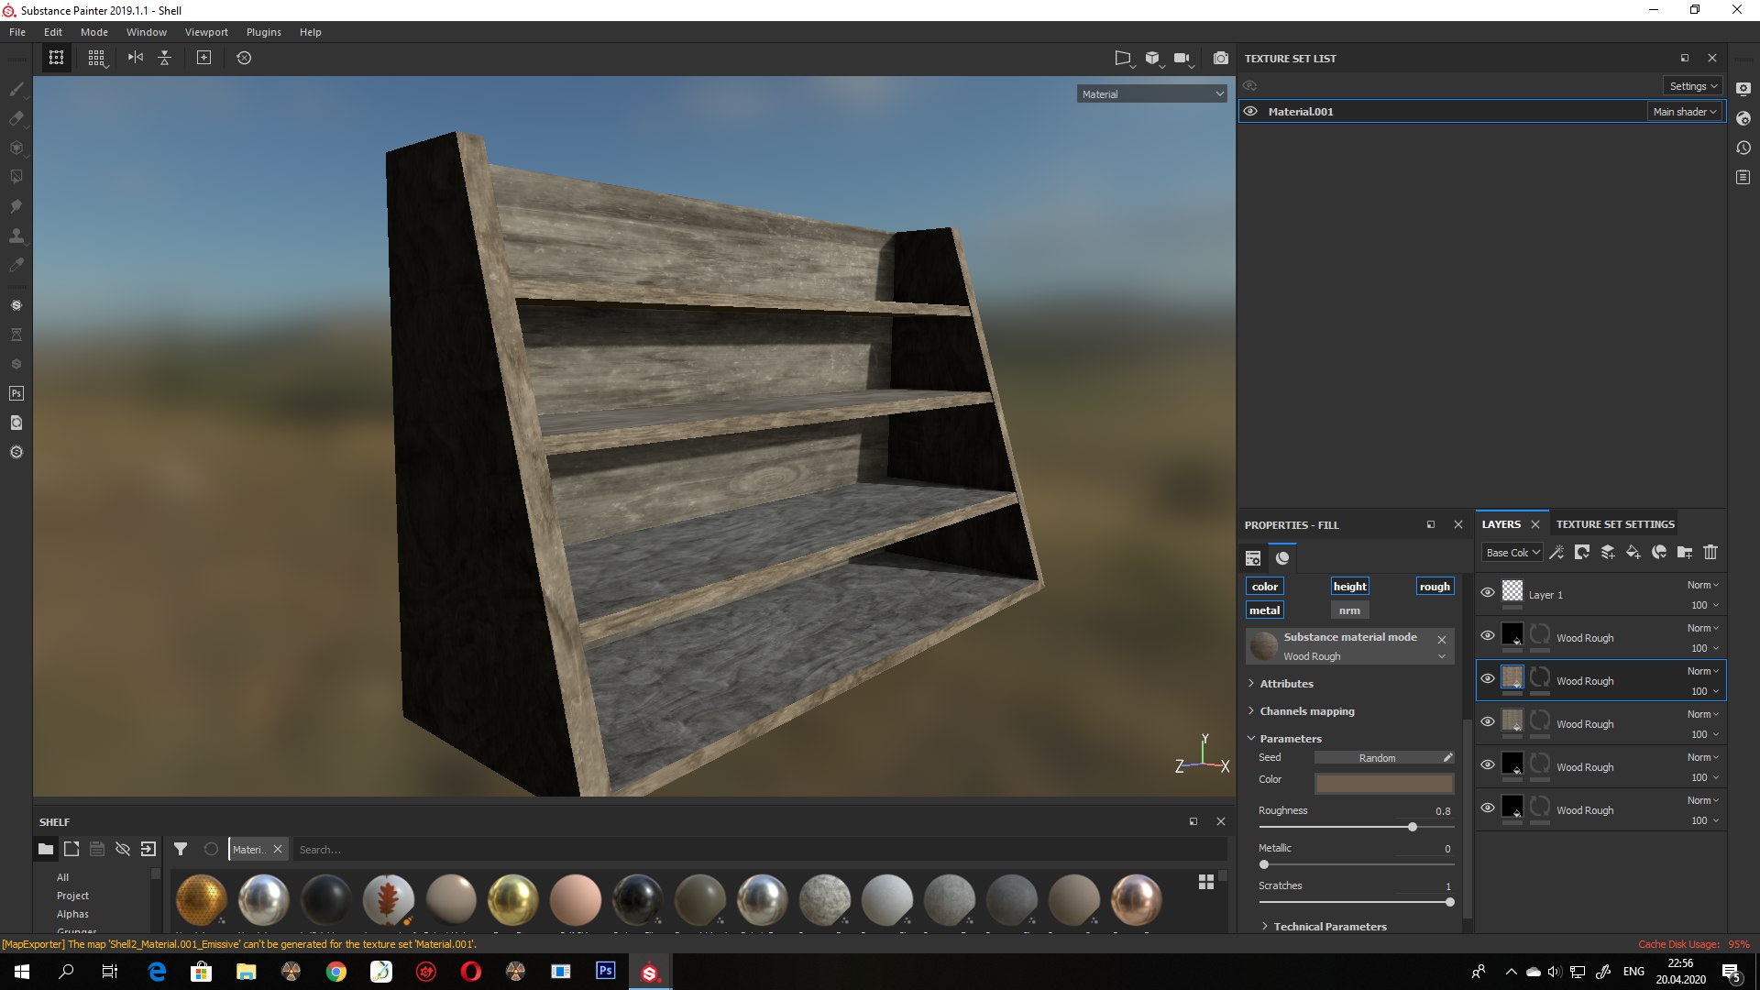Click the brown Color parameter swatch
Viewport: 1760px width, 990px height.
click(x=1383, y=783)
